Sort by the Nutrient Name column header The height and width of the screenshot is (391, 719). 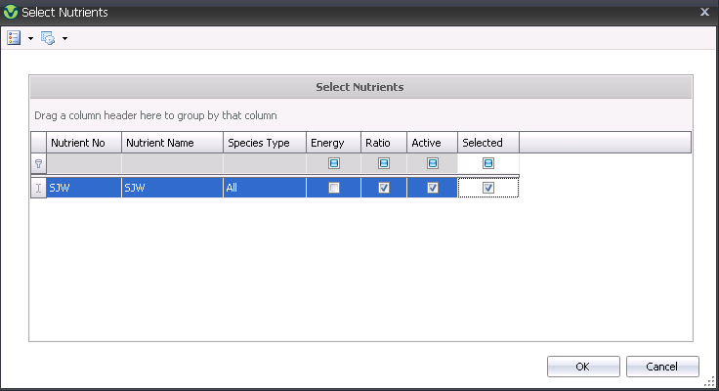pos(172,143)
